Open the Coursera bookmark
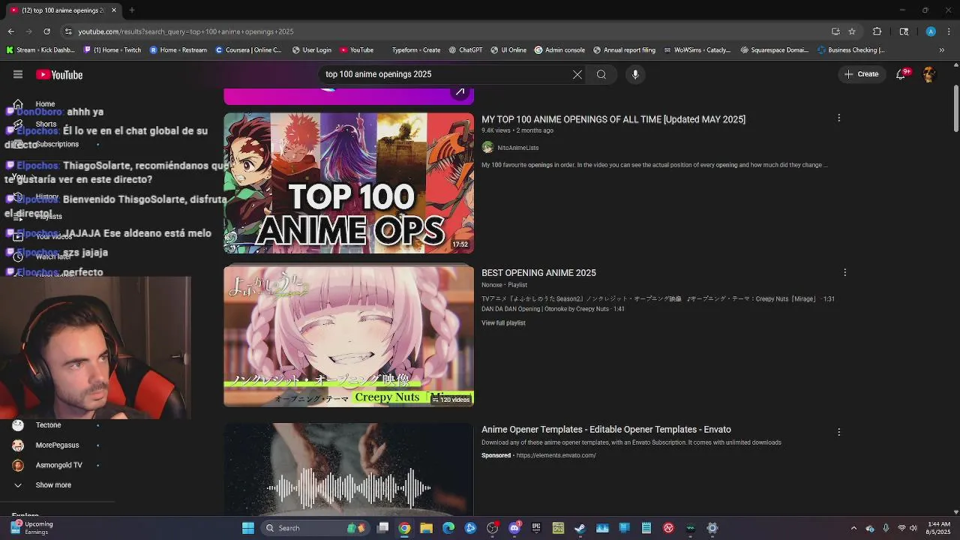 248,50
